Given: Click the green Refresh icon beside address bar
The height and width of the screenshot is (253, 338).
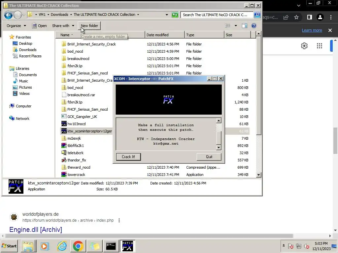Looking at the screenshot, I should (175, 14).
